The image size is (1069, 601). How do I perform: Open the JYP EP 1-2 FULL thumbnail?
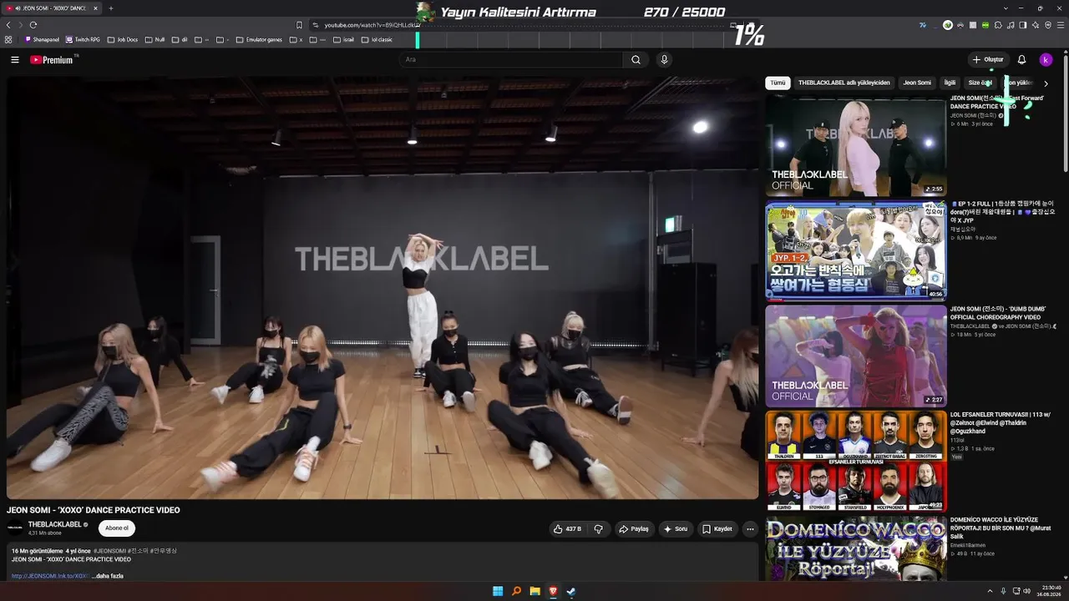coord(856,250)
